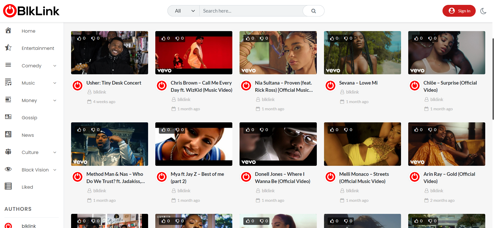Open the All category dropdown
Screen dimensions: 494x228
(x=184, y=11)
